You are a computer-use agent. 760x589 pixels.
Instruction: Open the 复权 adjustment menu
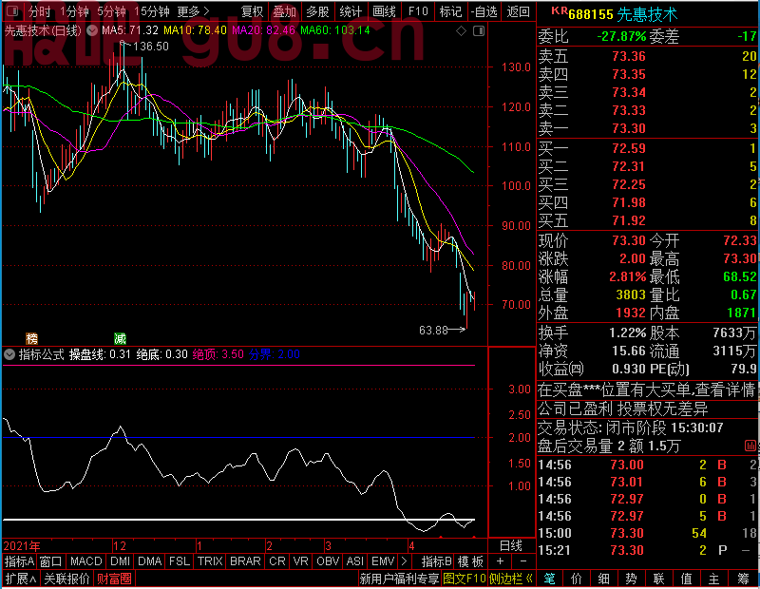click(x=252, y=11)
